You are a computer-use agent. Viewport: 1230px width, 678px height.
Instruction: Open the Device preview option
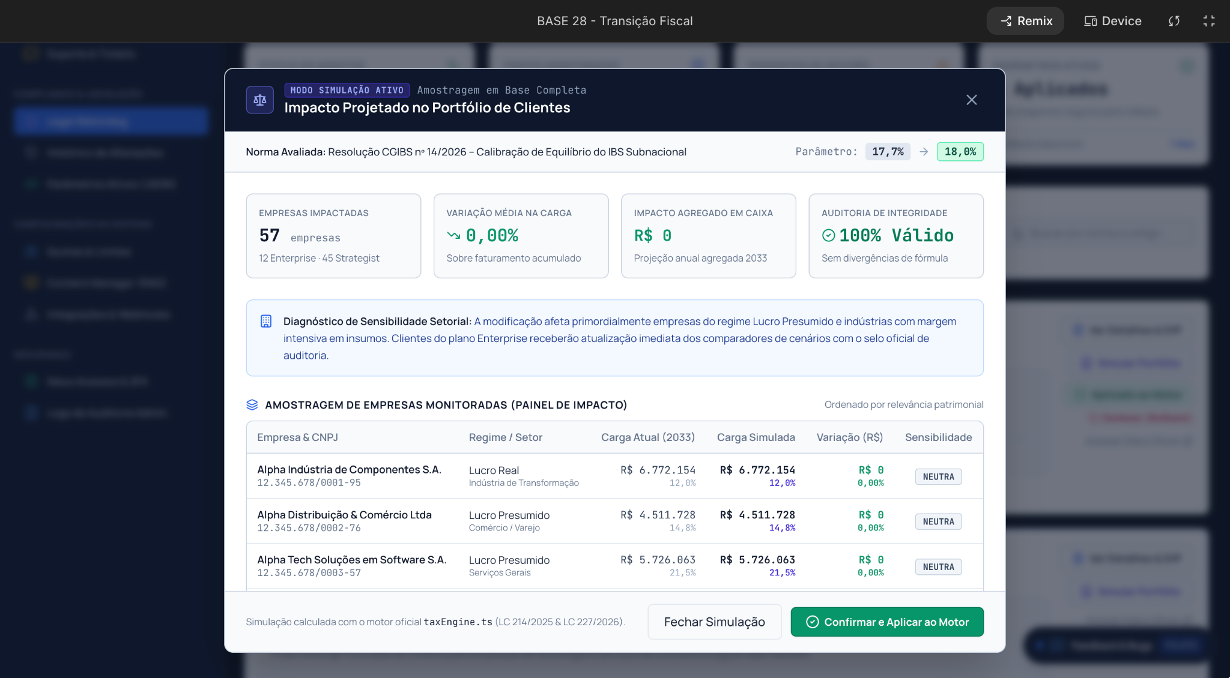pos(1112,21)
